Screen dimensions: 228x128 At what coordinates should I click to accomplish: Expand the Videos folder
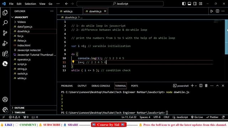tap(21, 22)
